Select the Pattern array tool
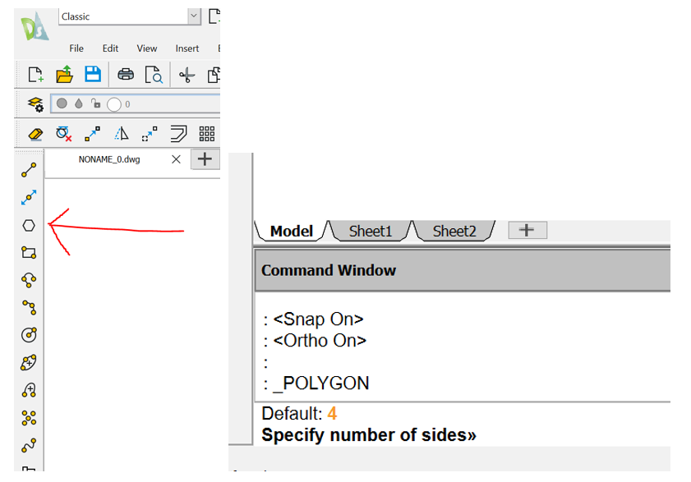The image size is (691, 482). 207,134
